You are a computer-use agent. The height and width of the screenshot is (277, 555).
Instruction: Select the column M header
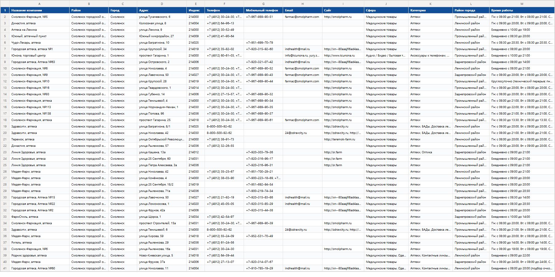click(x=522, y=4)
